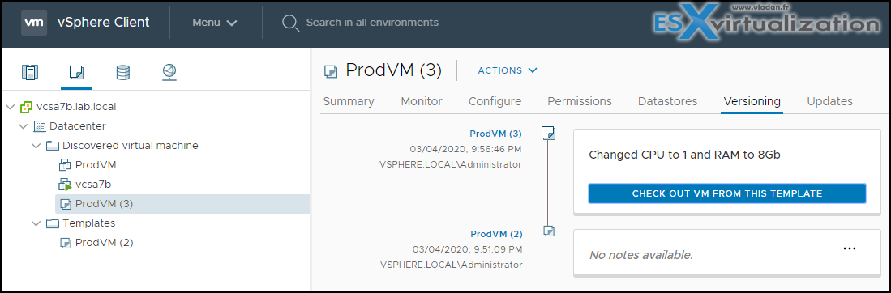This screenshot has width=891, height=293.
Task: Click the vSphere Client title
Action: point(104,23)
